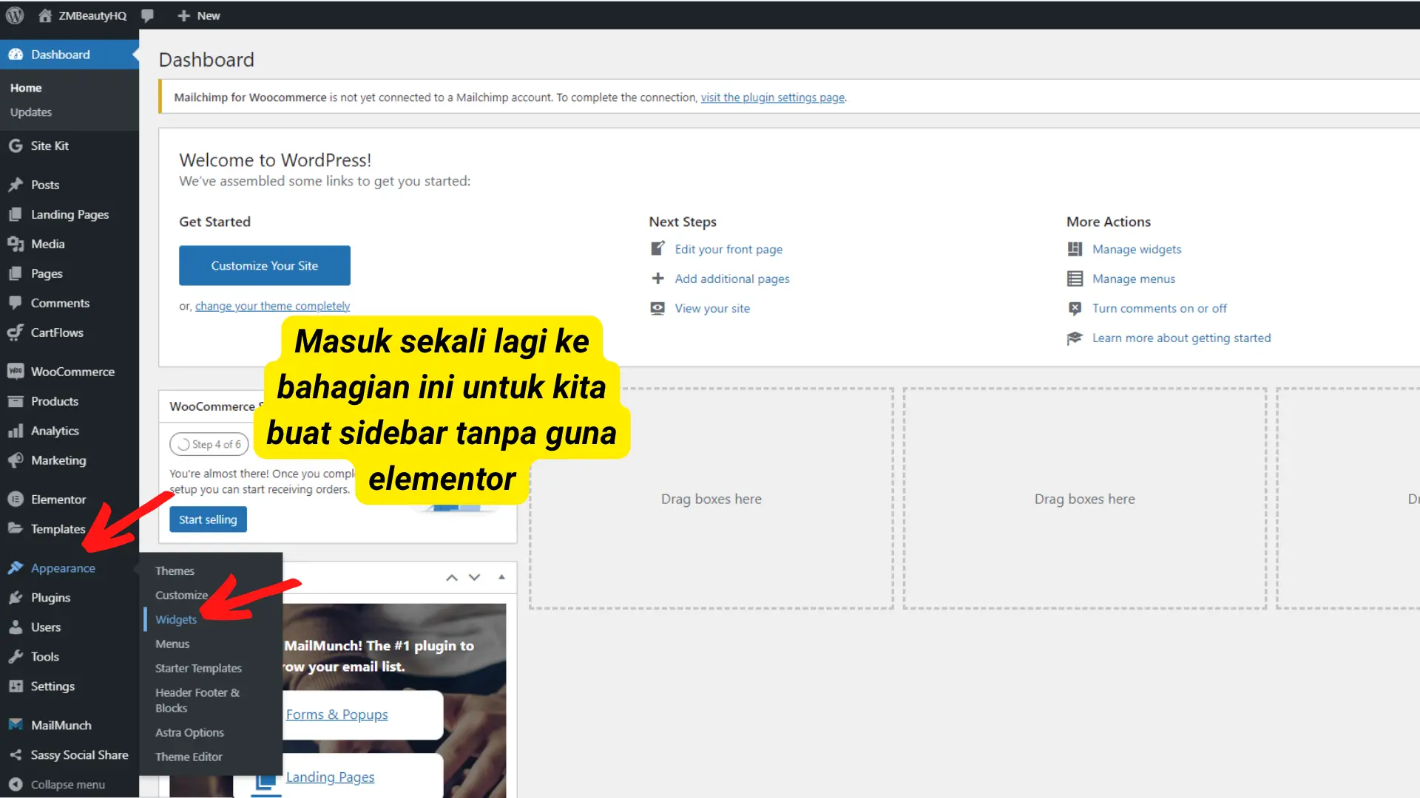The height and width of the screenshot is (798, 1420).
Task: Collapse the MailMunch widget panel toggle
Action: [502, 577]
